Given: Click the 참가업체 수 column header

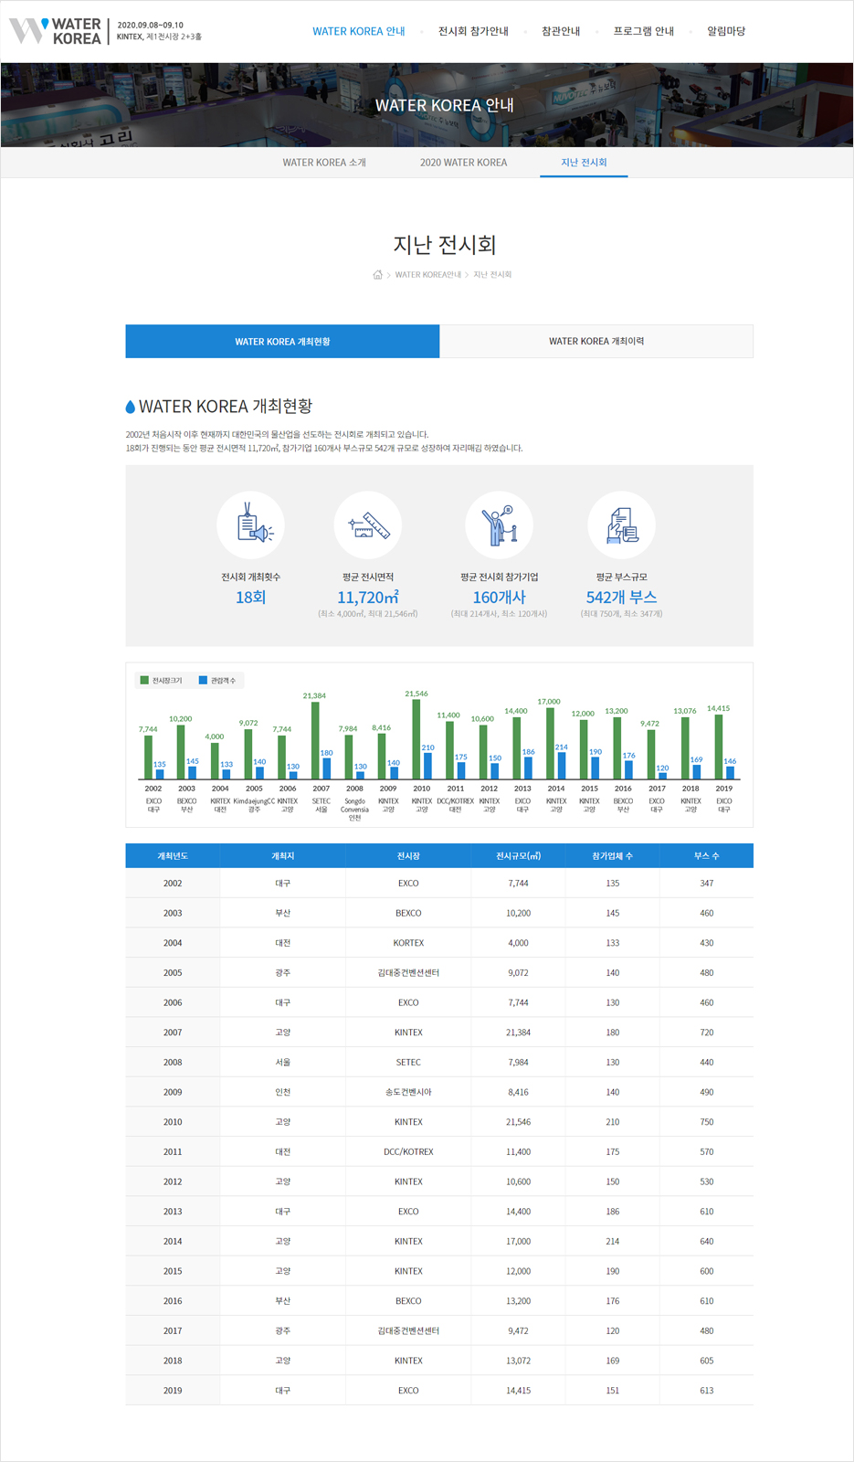Looking at the screenshot, I should click(x=612, y=856).
